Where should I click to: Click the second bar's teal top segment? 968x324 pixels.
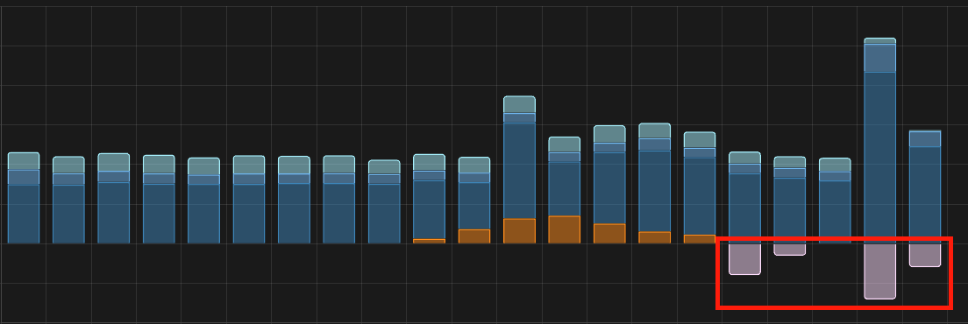pos(68,166)
